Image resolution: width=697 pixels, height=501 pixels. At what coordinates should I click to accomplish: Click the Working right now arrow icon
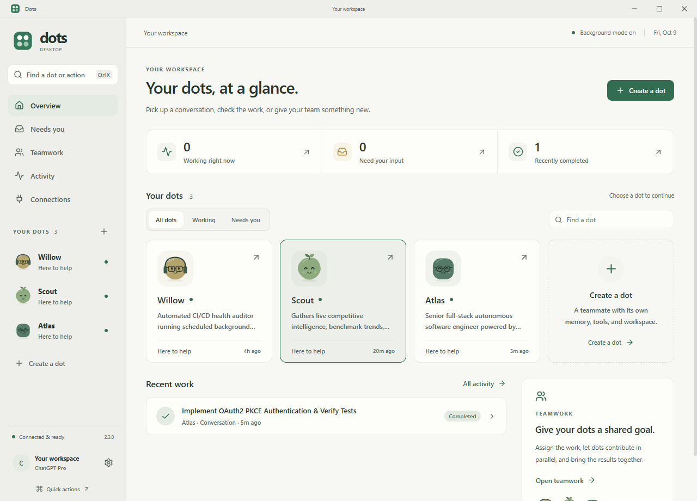(307, 152)
